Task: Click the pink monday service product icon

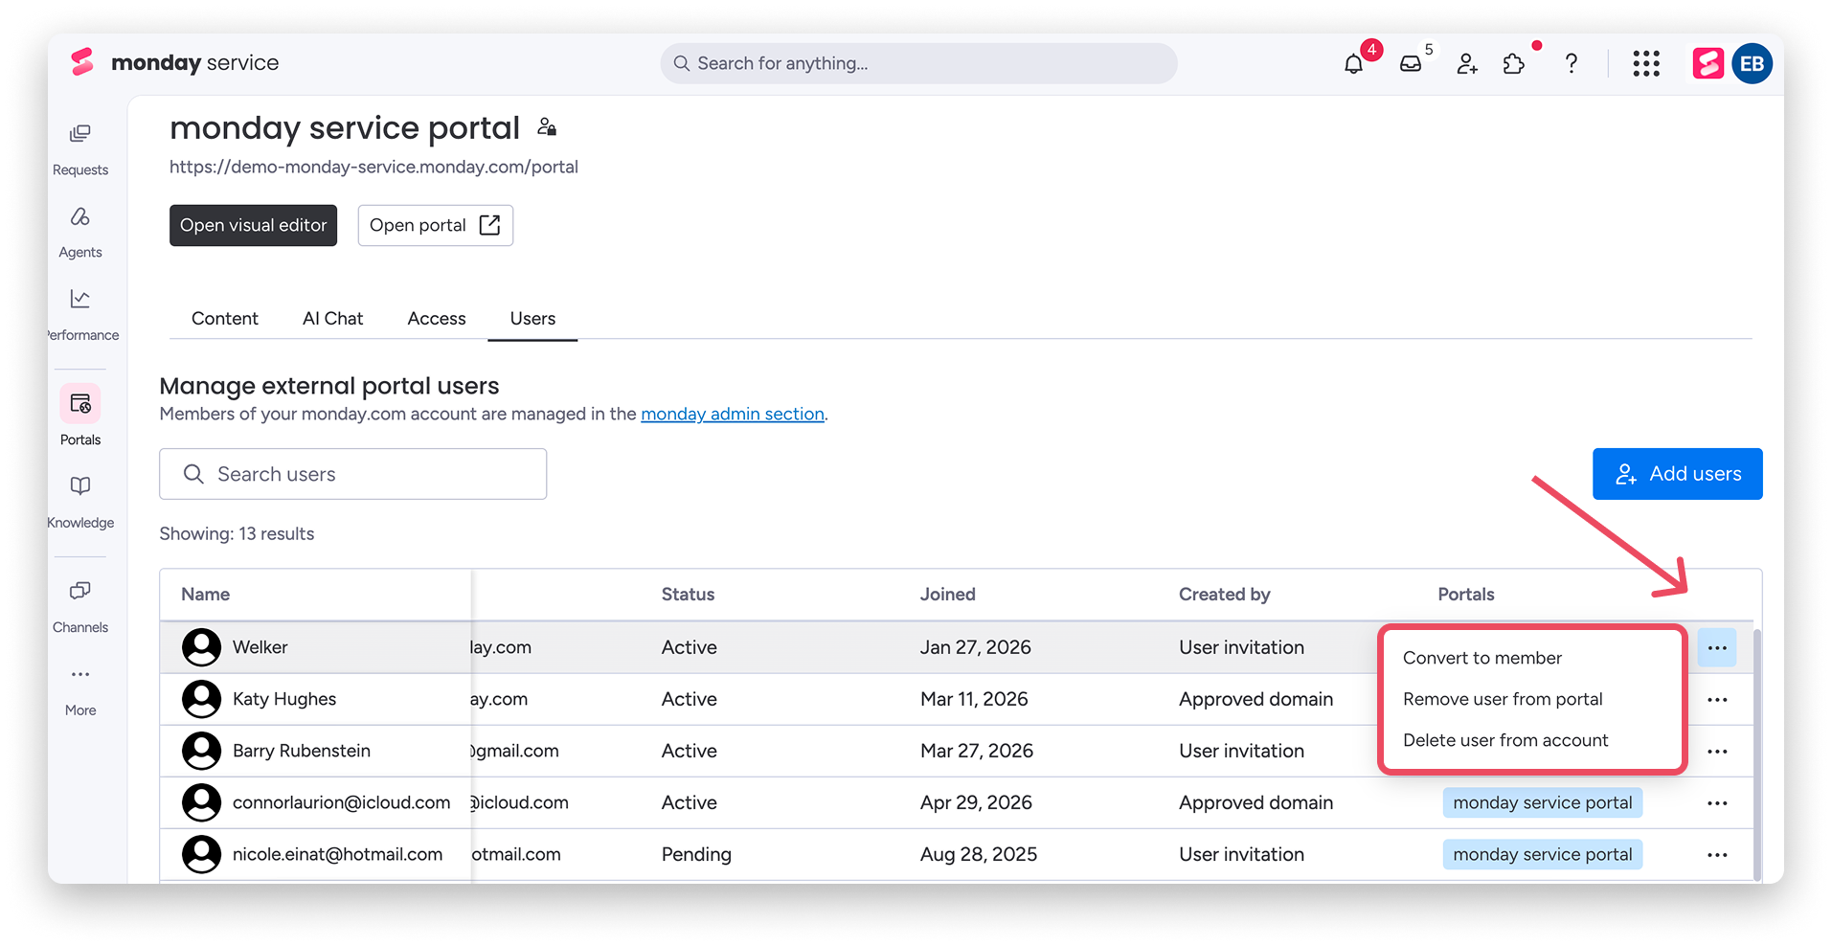Action: [1708, 64]
